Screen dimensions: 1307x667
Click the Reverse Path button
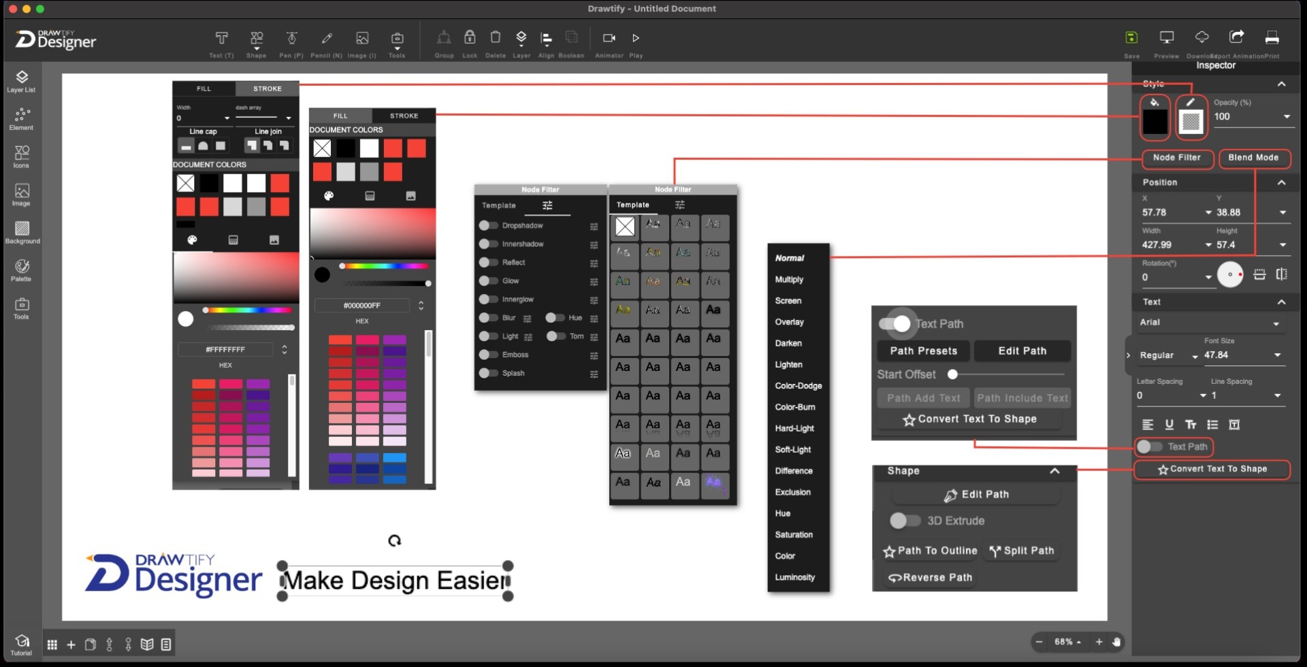click(x=930, y=577)
